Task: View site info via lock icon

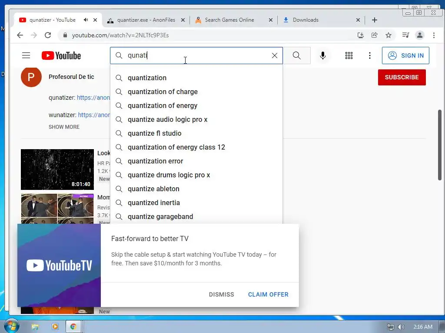Action: pyautogui.click(x=65, y=35)
